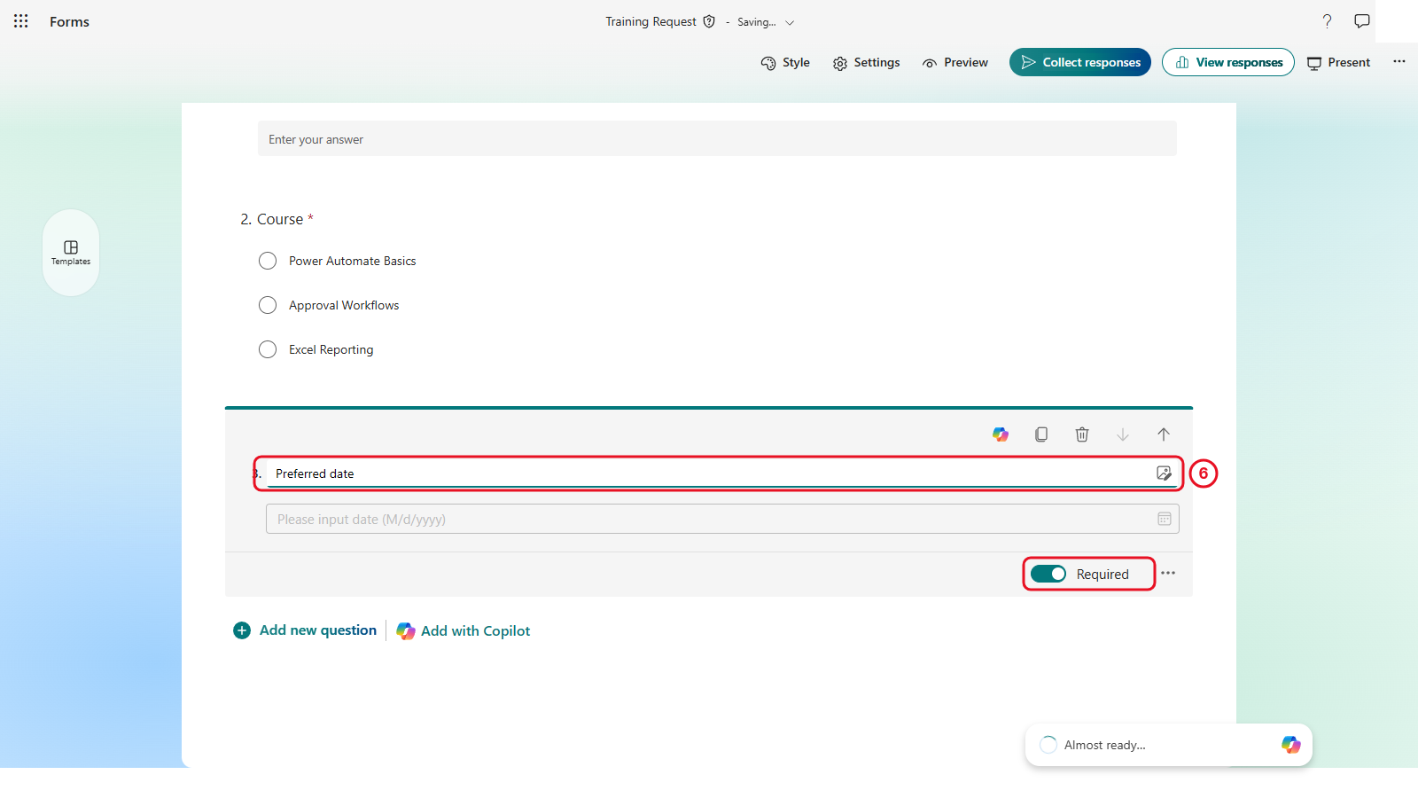
Task: Open the feedback chat bubble icon
Action: pos(1362,21)
